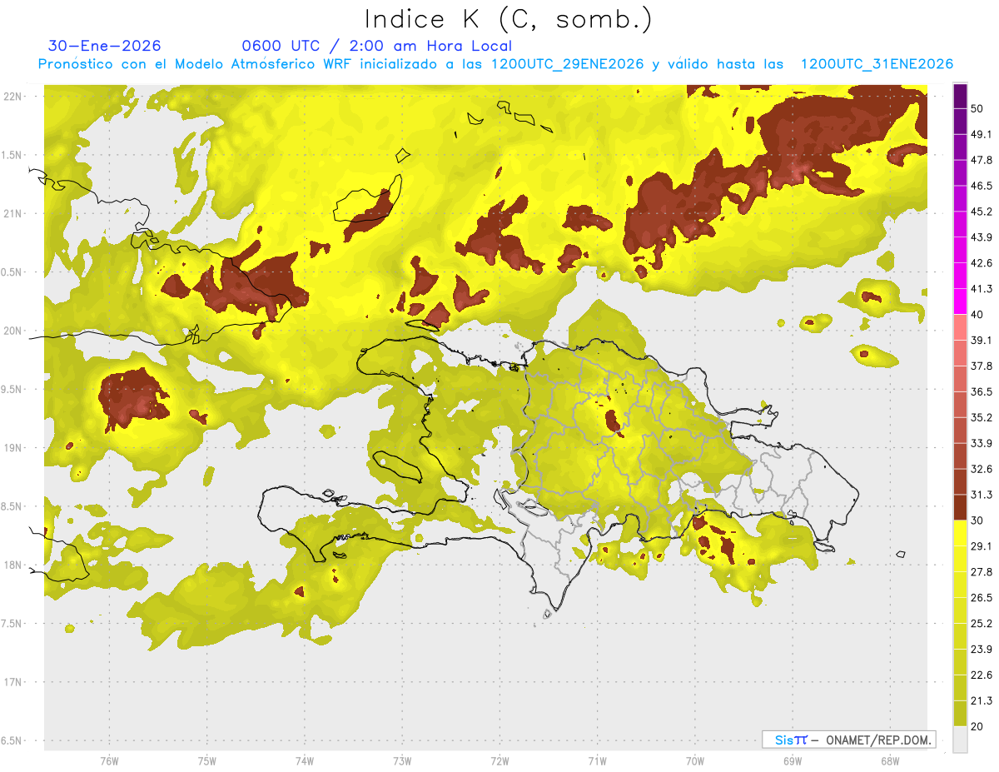Click the "1200UTC_29ENE2026" initialization time
Image resolution: width=999 pixels, height=772 pixels.
click(568, 64)
